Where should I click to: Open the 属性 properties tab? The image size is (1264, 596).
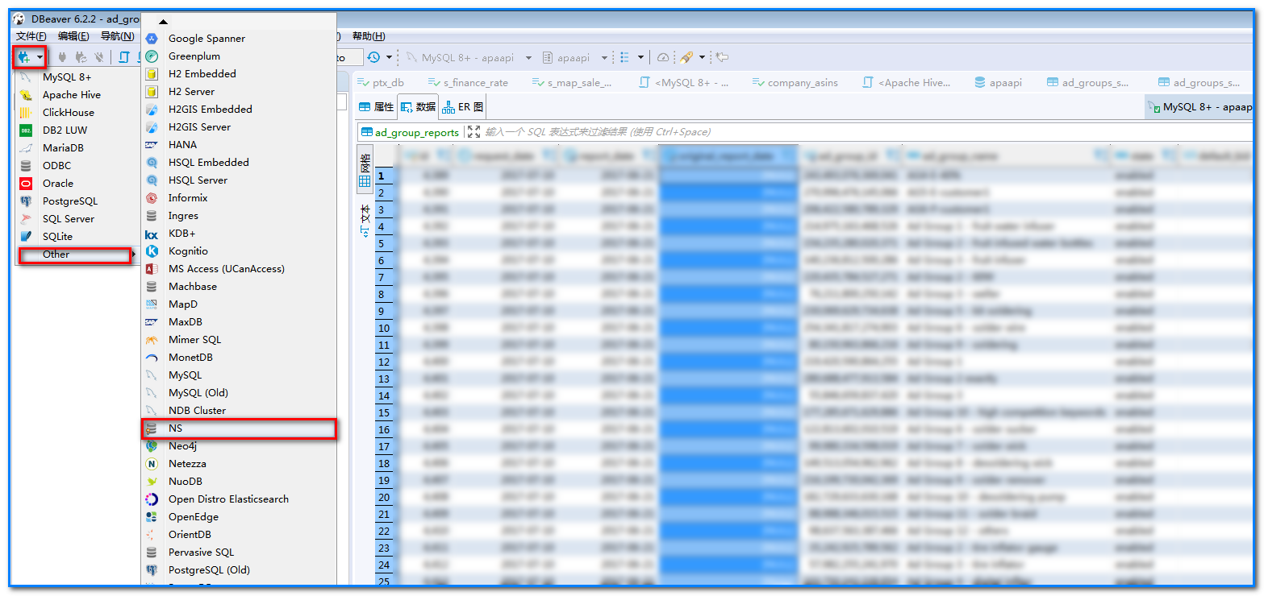point(377,107)
